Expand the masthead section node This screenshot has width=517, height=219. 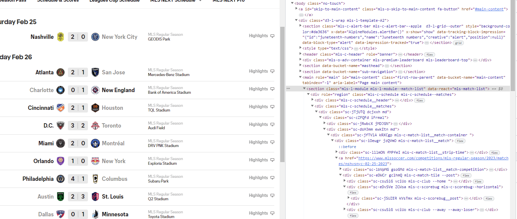pos(300,66)
